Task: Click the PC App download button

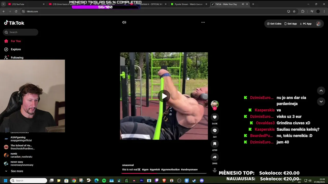Action: click(x=305, y=24)
